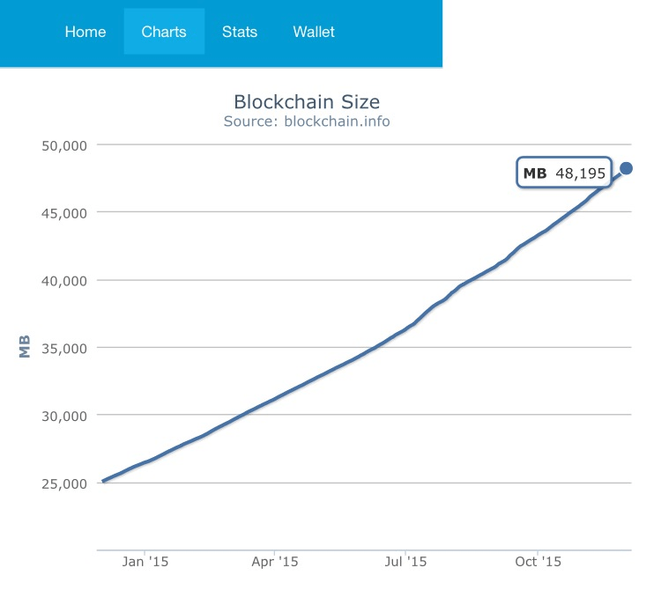Screen dimensions: 661x590
Task: Select the Jan '15 x-axis label
Action: pos(145,561)
